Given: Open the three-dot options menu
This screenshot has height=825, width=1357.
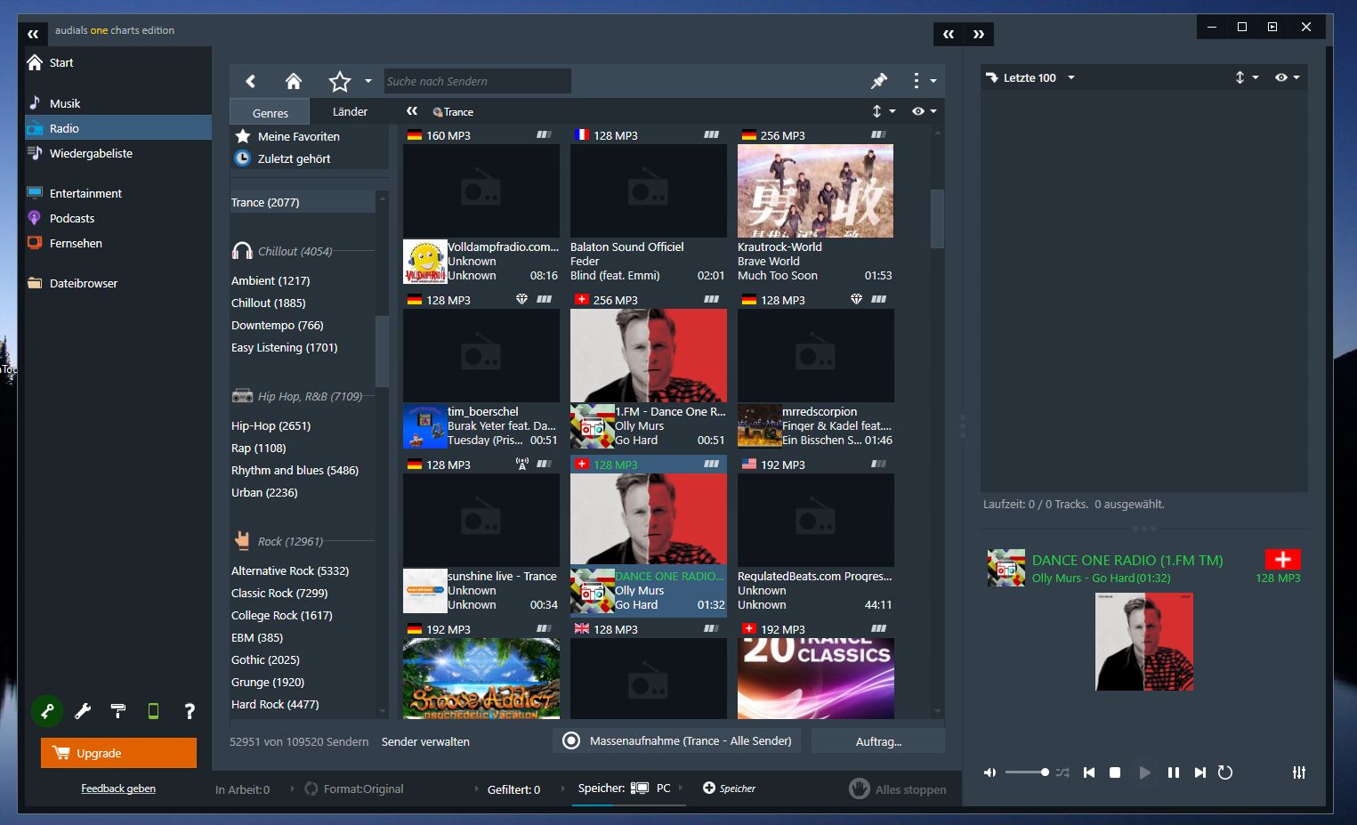Looking at the screenshot, I should 916,81.
